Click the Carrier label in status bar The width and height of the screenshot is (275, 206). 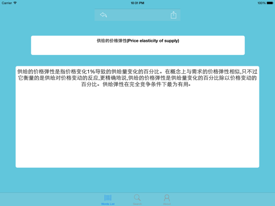[7, 3]
